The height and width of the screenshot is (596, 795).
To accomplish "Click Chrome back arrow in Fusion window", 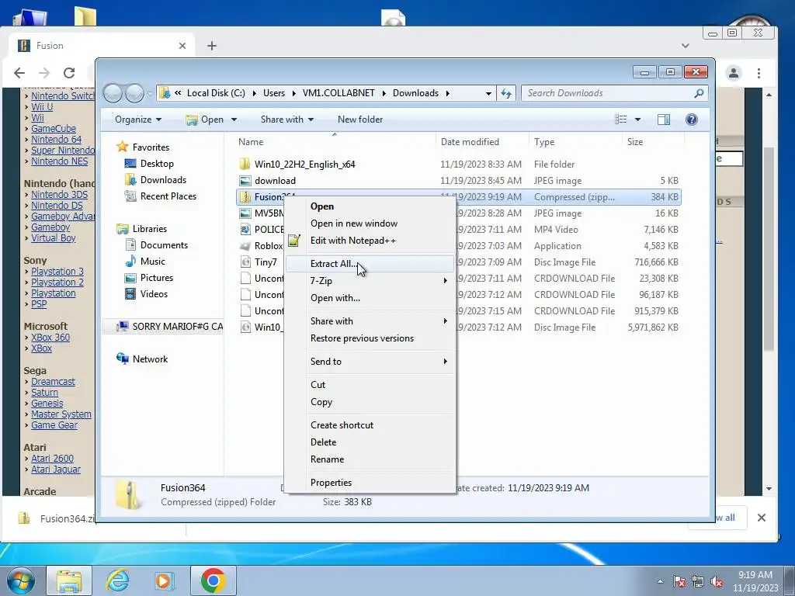I will [19, 73].
